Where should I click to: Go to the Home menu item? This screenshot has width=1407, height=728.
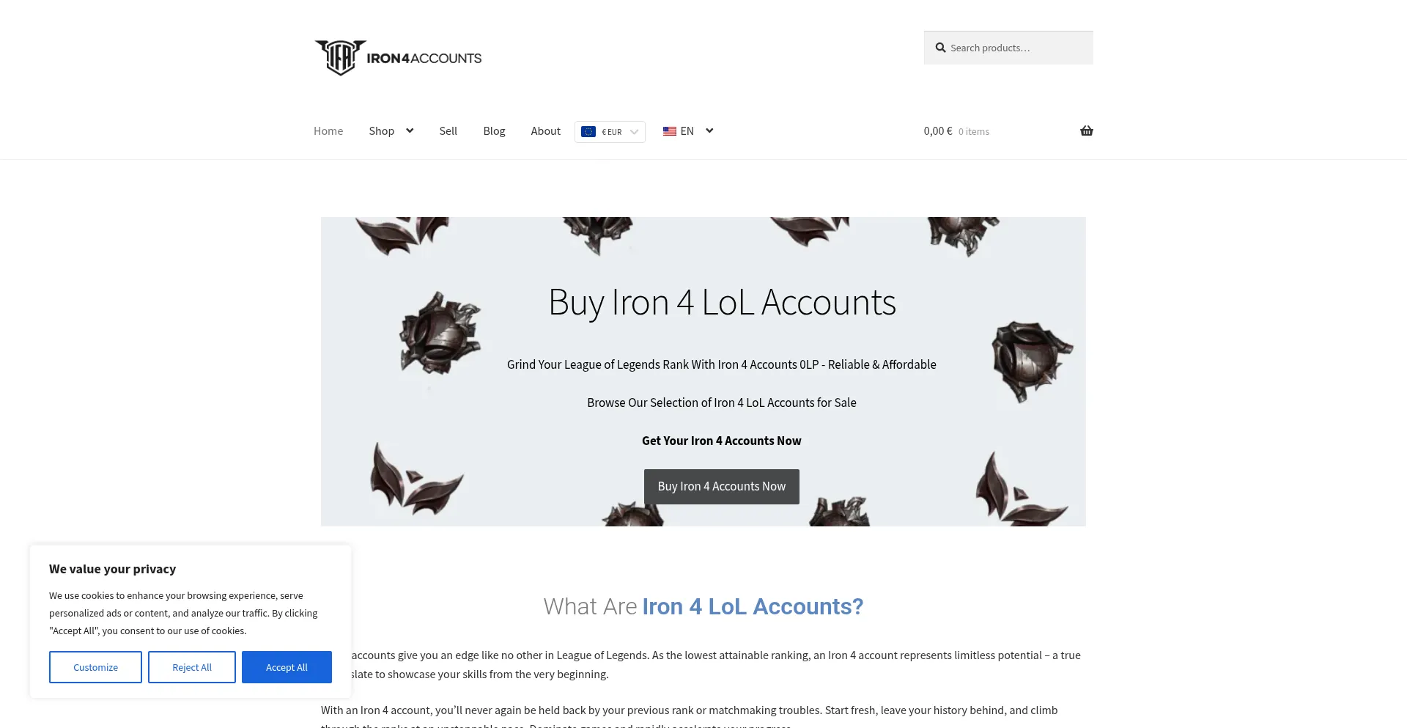(x=328, y=131)
